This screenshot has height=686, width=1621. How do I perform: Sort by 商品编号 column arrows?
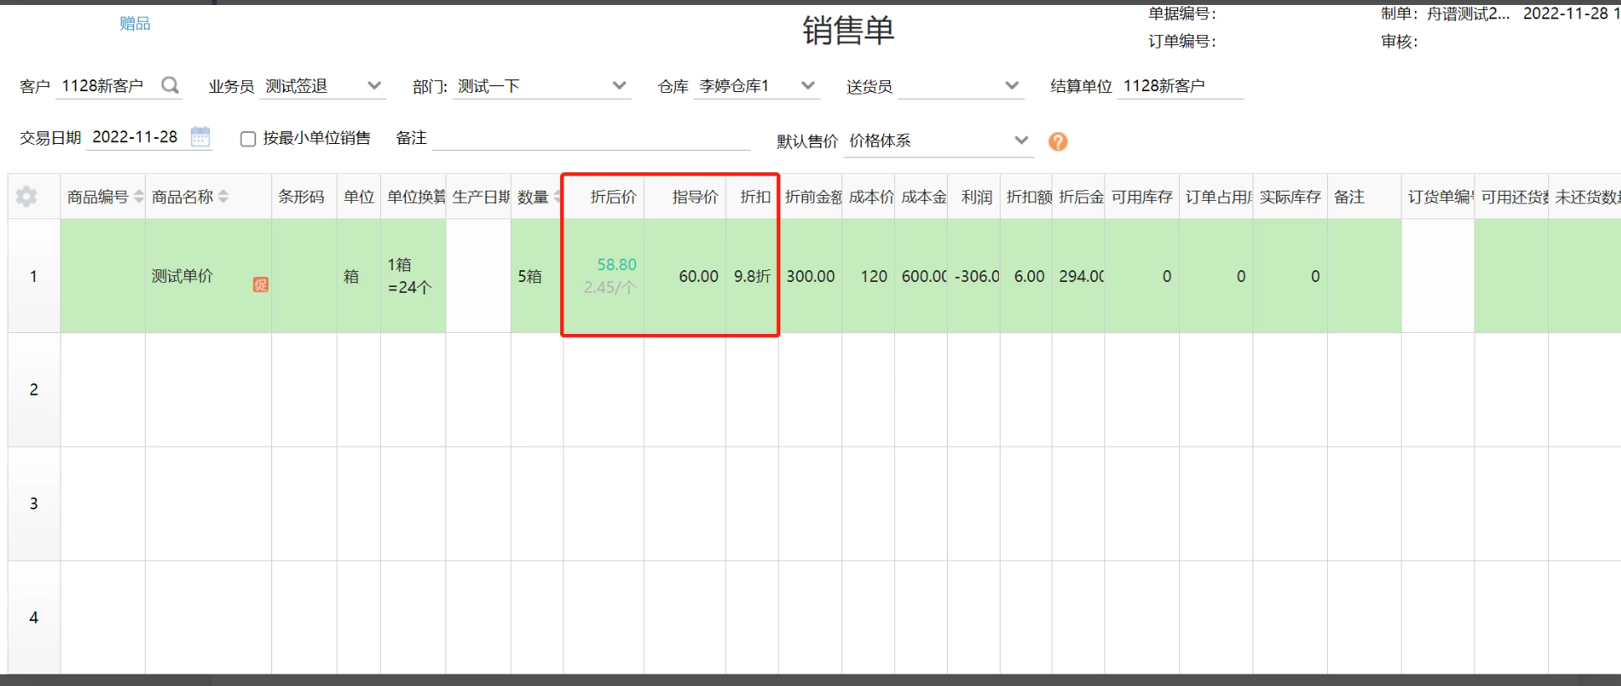point(139,197)
